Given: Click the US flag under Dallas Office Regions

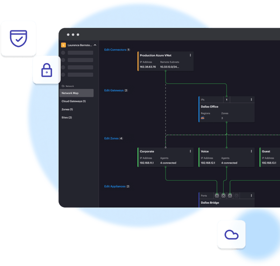Looking at the screenshot, I should tap(203, 118).
